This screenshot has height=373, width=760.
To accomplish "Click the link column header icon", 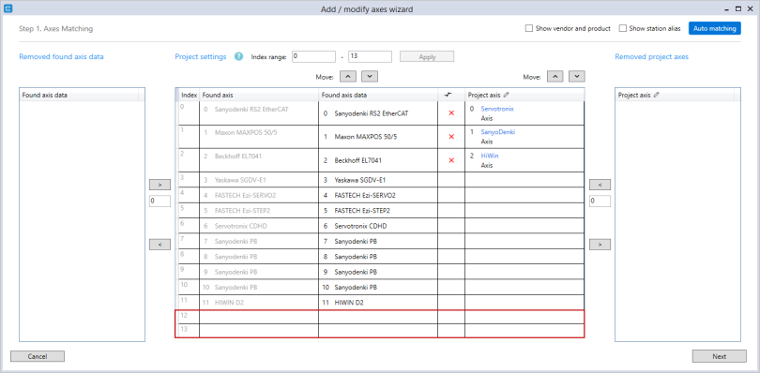I will point(448,95).
